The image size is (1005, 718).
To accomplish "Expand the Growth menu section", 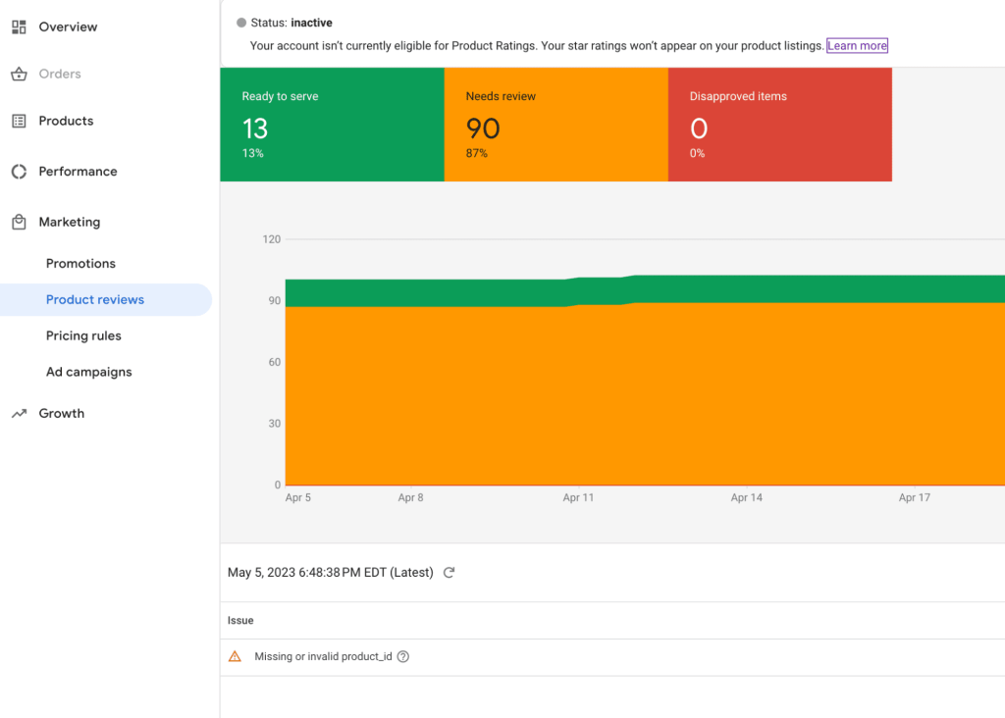I will point(62,414).
